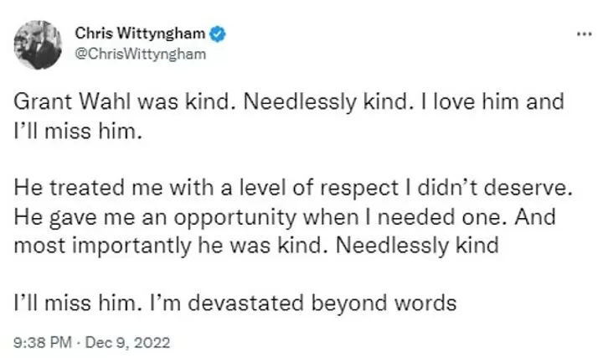
Task: Click the line starting "most importantly he was"
Action: 256,246
